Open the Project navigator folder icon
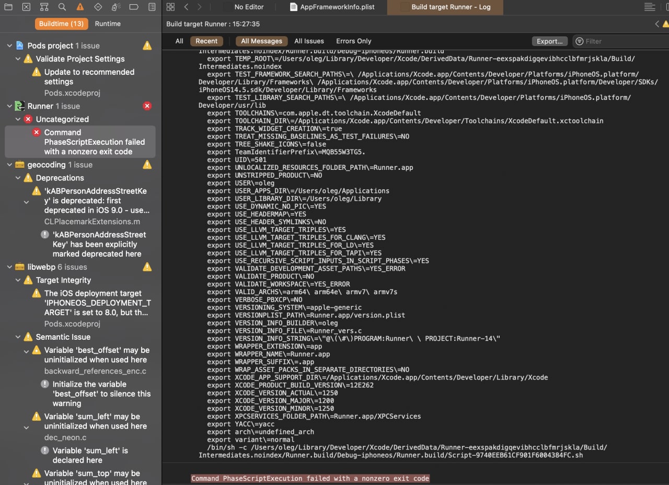Image resolution: width=669 pixels, height=485 pixels. [x=8, y=7]
